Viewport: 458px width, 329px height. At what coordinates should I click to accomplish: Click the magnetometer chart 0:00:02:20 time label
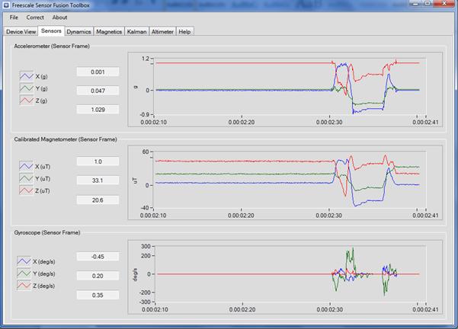[241, 216]
